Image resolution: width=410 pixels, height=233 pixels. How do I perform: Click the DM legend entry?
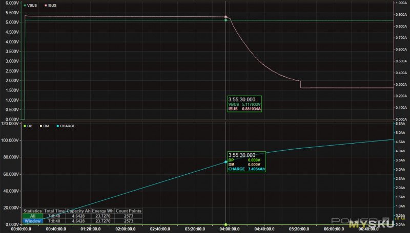[x=46, y=125]
